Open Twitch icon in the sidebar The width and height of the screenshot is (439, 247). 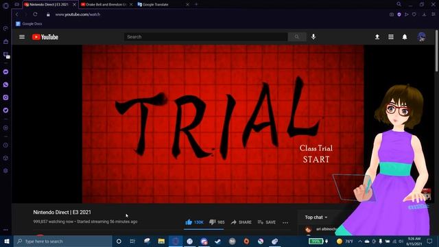(x=5, y=55)
